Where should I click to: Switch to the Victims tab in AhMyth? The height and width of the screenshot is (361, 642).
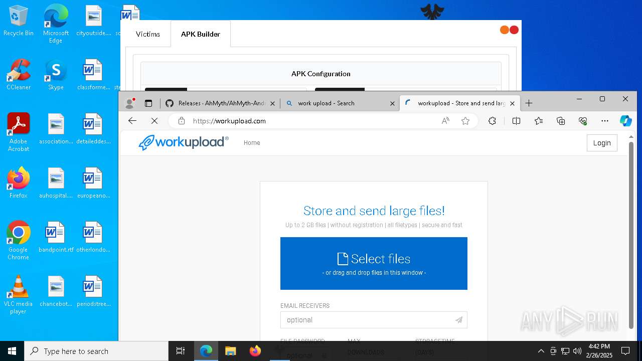pos(148,34)
